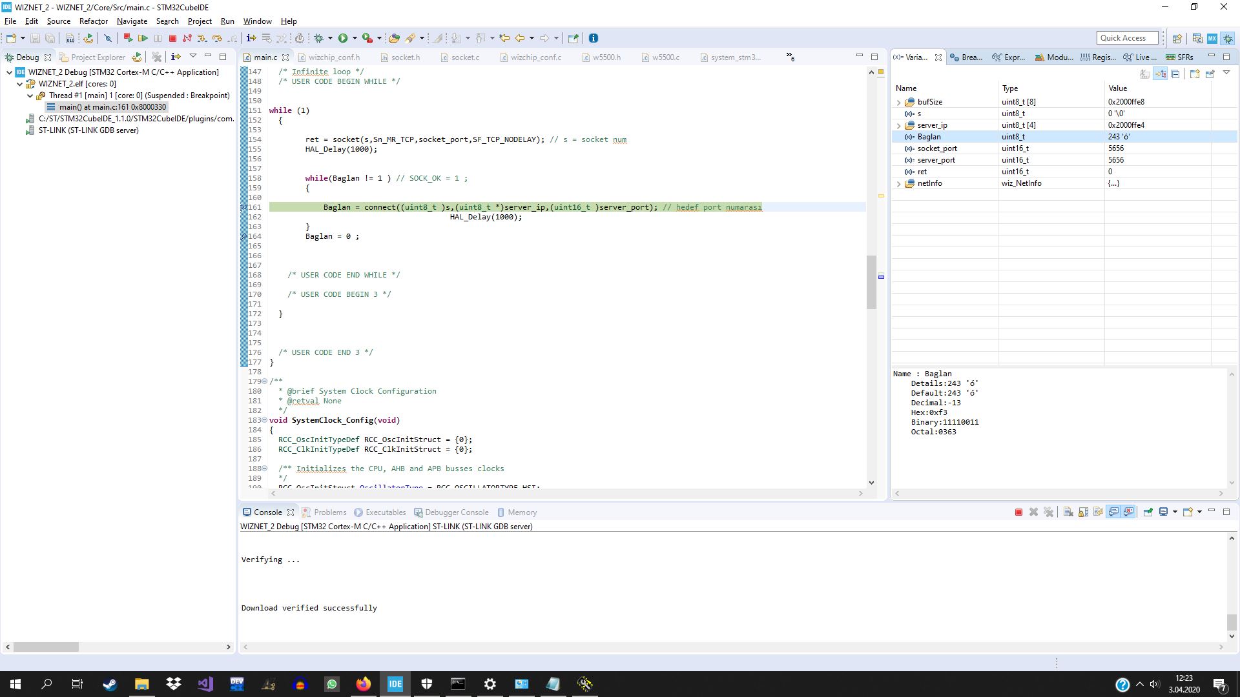Select the main() at main.c:161 stack frame

pos(107,107)
